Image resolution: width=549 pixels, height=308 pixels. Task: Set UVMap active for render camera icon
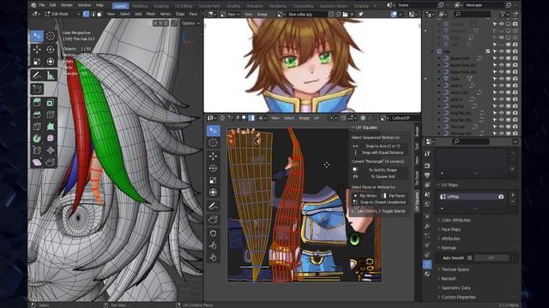(x=501, y=197)
